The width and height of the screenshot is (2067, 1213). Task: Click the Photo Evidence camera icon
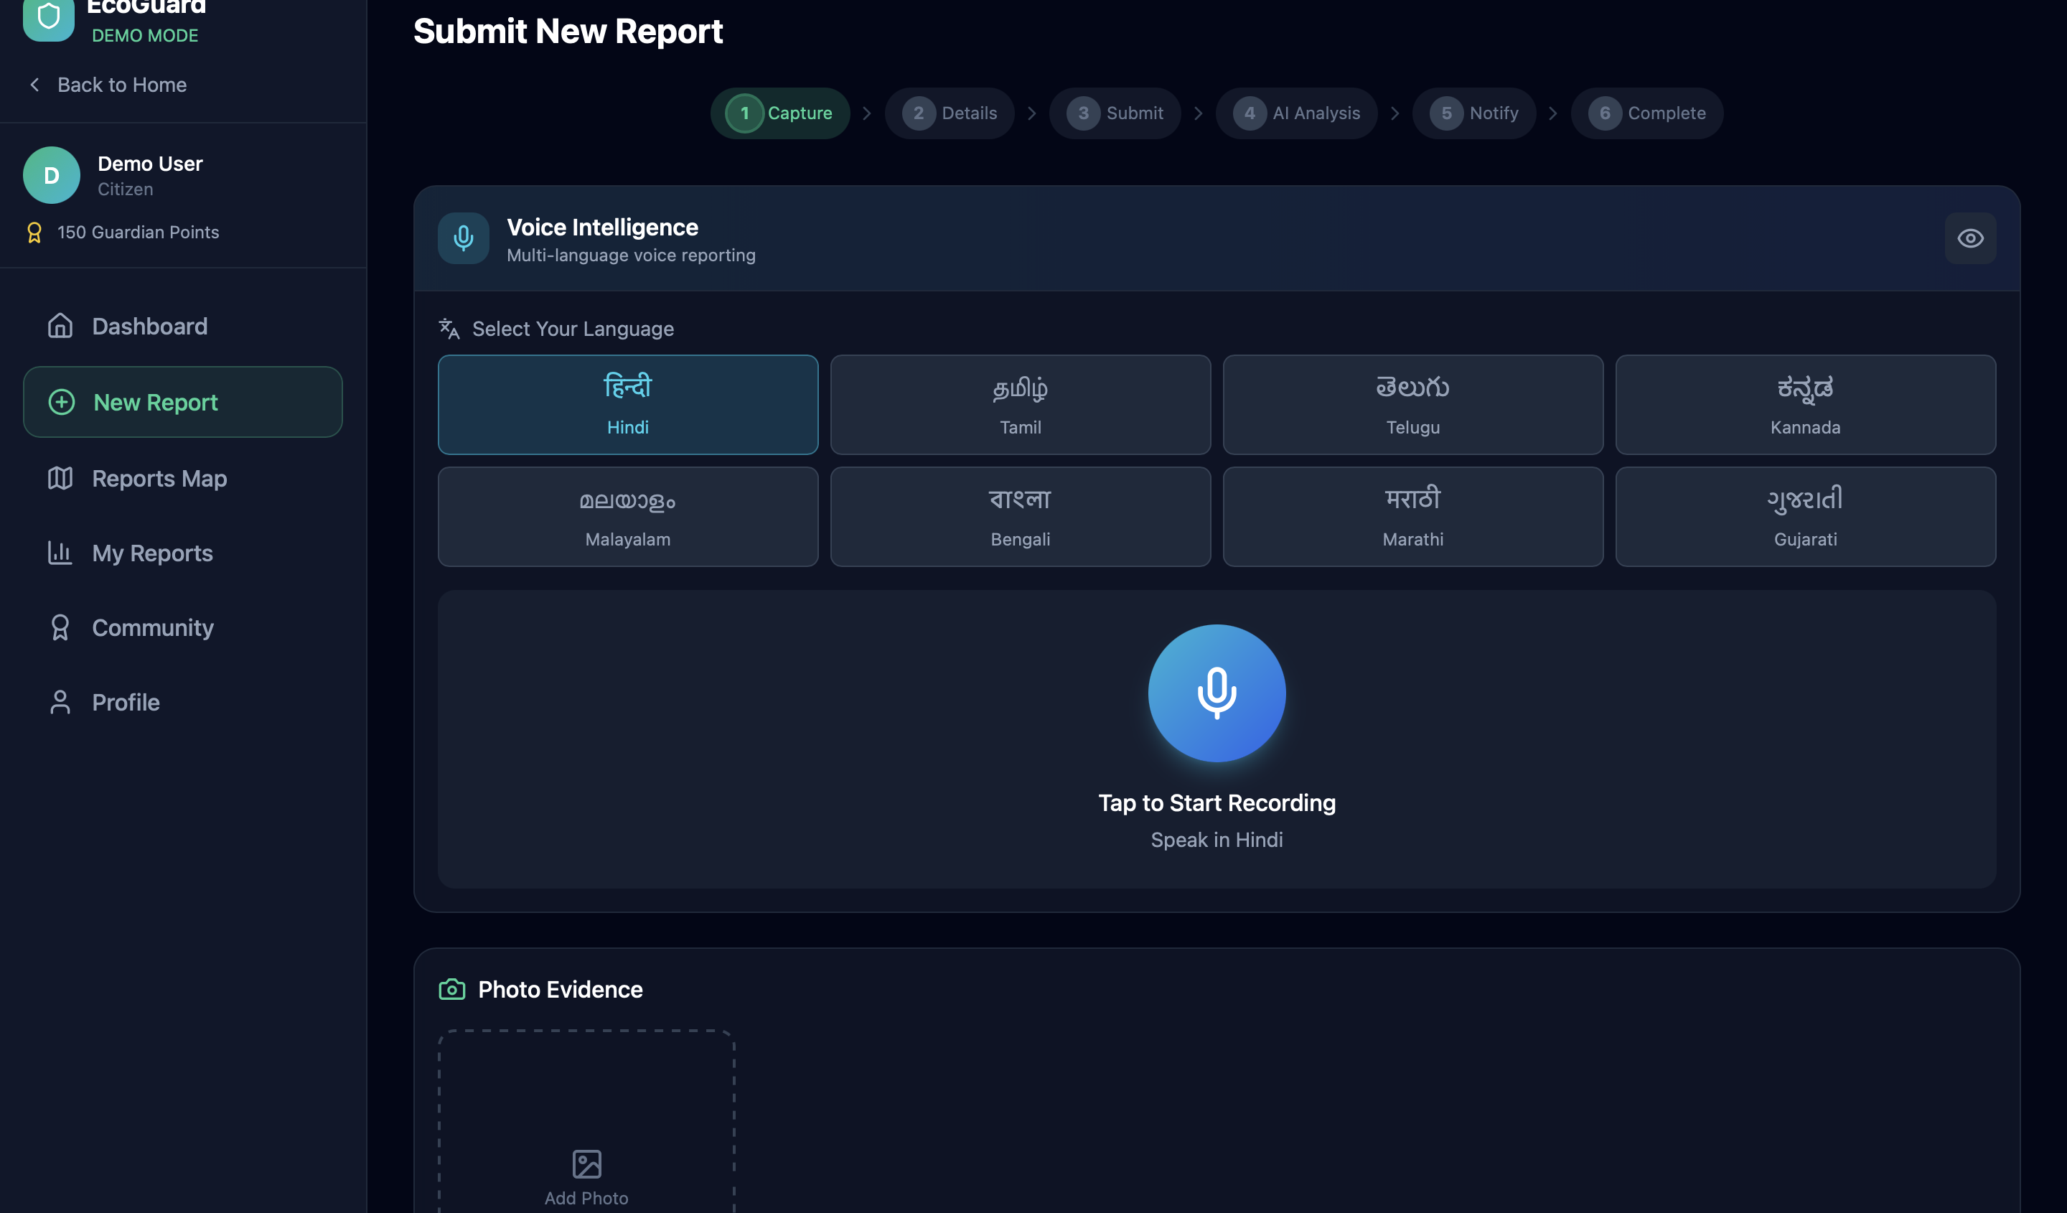click(x=452, y=989)
